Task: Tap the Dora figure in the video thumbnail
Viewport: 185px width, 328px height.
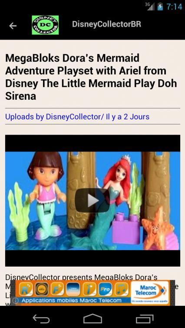Action: 46,196
